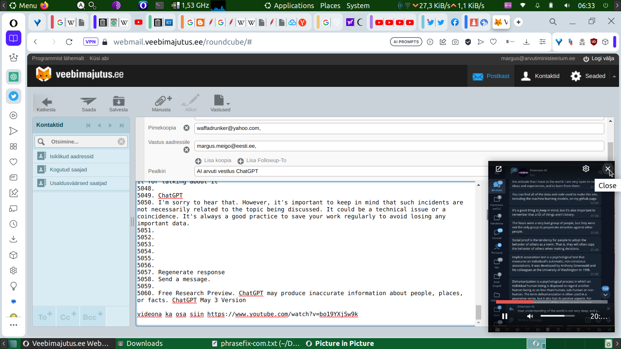The image size is (621, 349).
Task: Remove the Pimekoopia field with its X icon
Action: click(x=186, y=128)
